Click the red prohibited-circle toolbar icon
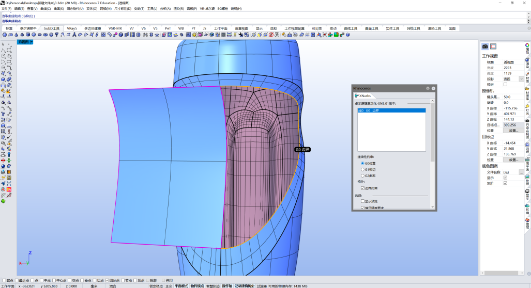531x288 pixels. (x=271, y=35)
